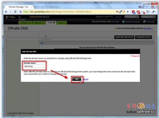Bookmark page with the star icon
The image size is (159, 118).
[21, 12]
